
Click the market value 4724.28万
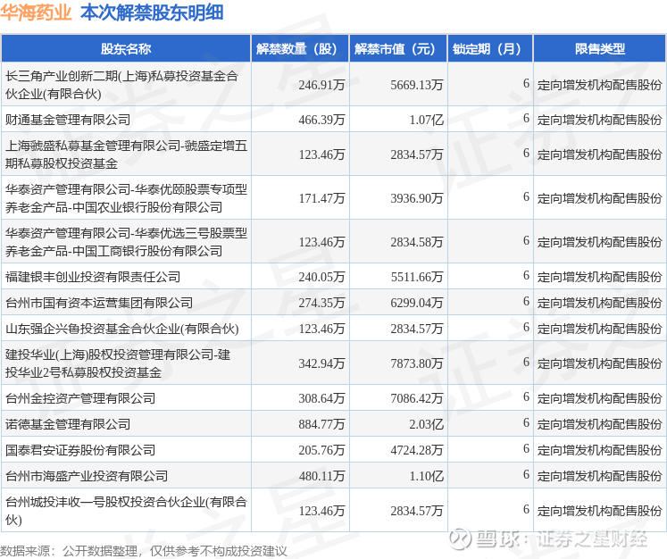click(x=417, y=451)
